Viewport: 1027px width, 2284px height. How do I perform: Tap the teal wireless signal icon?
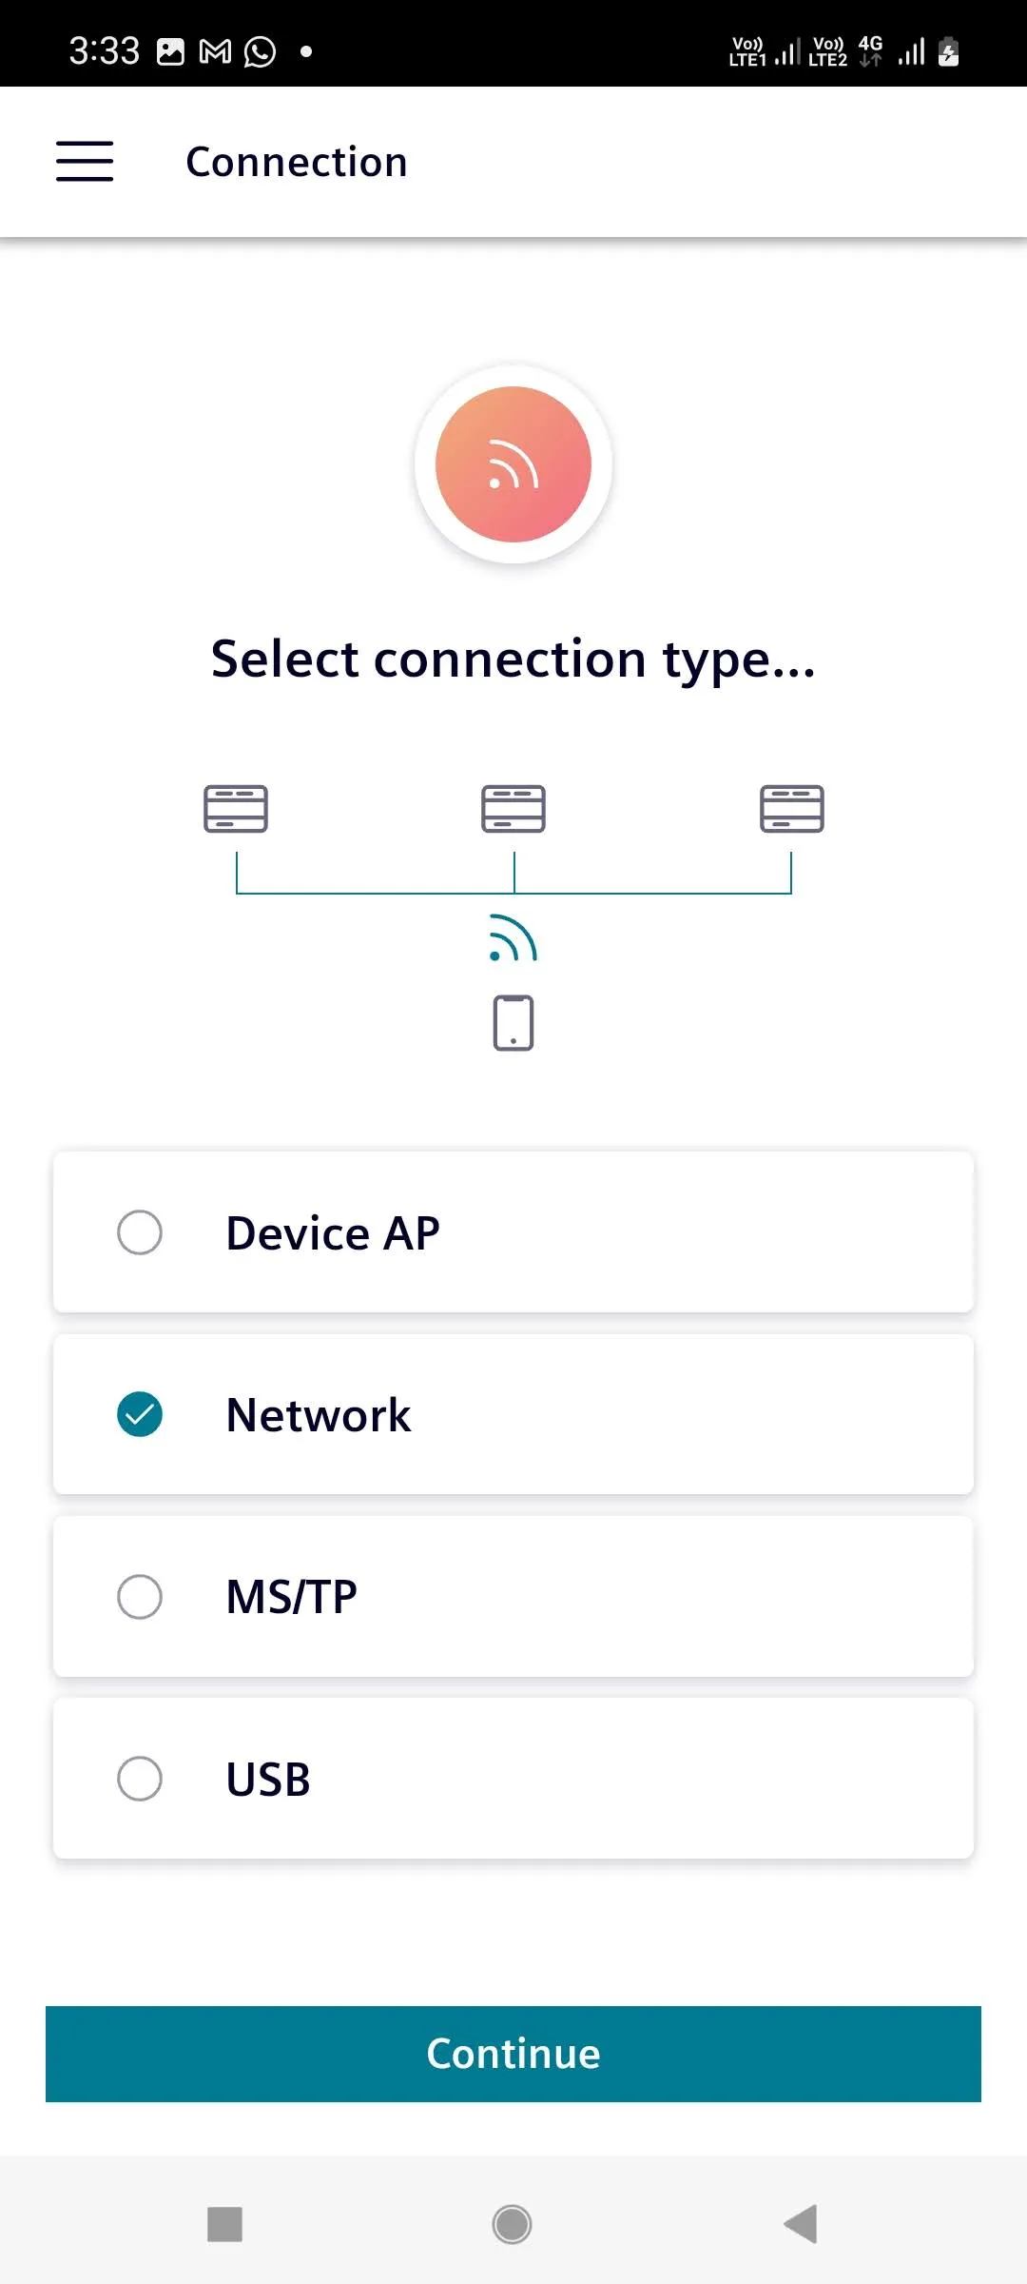click(x=513, y=938)
